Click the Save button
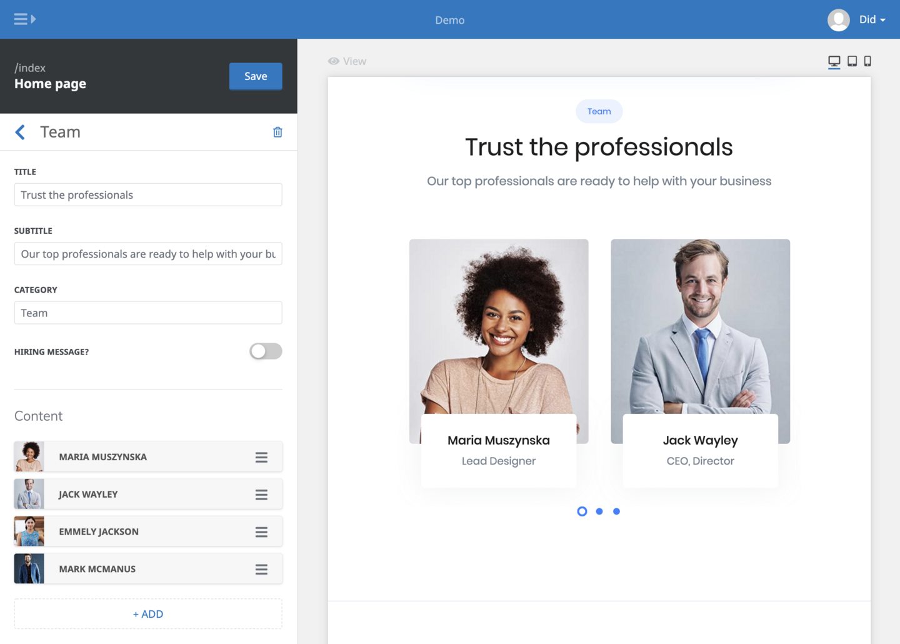The width and height of the screenshot is (900, 644). click(256, 76)
